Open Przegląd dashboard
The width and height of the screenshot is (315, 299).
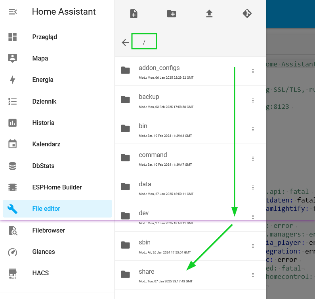coord(57,37)
